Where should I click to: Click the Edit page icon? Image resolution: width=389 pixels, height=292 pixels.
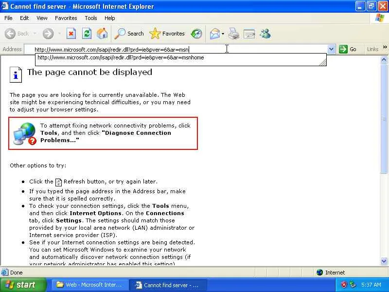pyautogui.click(x=249, y=34)
